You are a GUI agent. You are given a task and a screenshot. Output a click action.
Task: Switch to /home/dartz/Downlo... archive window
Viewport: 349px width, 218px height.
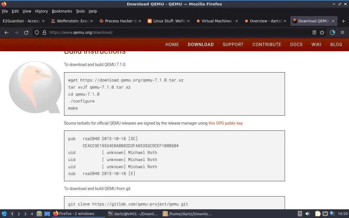click(188, 214)
